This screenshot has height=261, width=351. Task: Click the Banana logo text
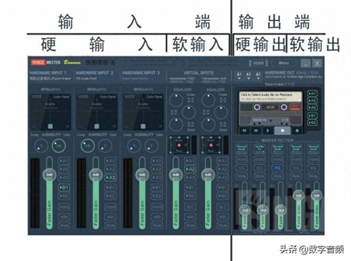click(72, 62)
